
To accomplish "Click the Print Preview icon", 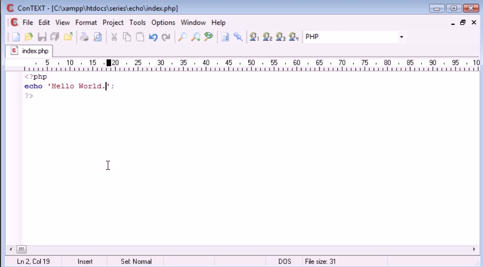I will click(x=97, y=37).
